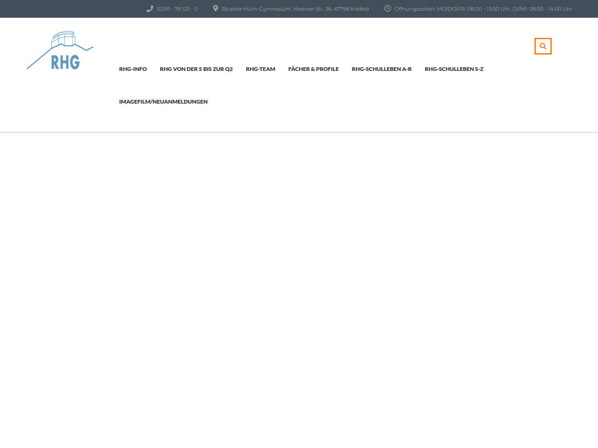
Task: Click the RHG school logo
Action: (60, 51)
